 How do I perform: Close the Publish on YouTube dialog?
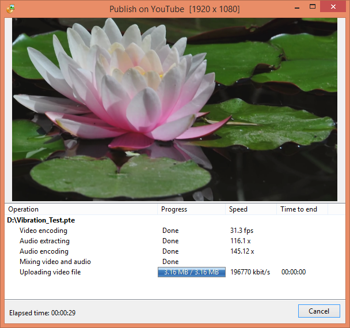pyautogui.click(x=333, y=7)
